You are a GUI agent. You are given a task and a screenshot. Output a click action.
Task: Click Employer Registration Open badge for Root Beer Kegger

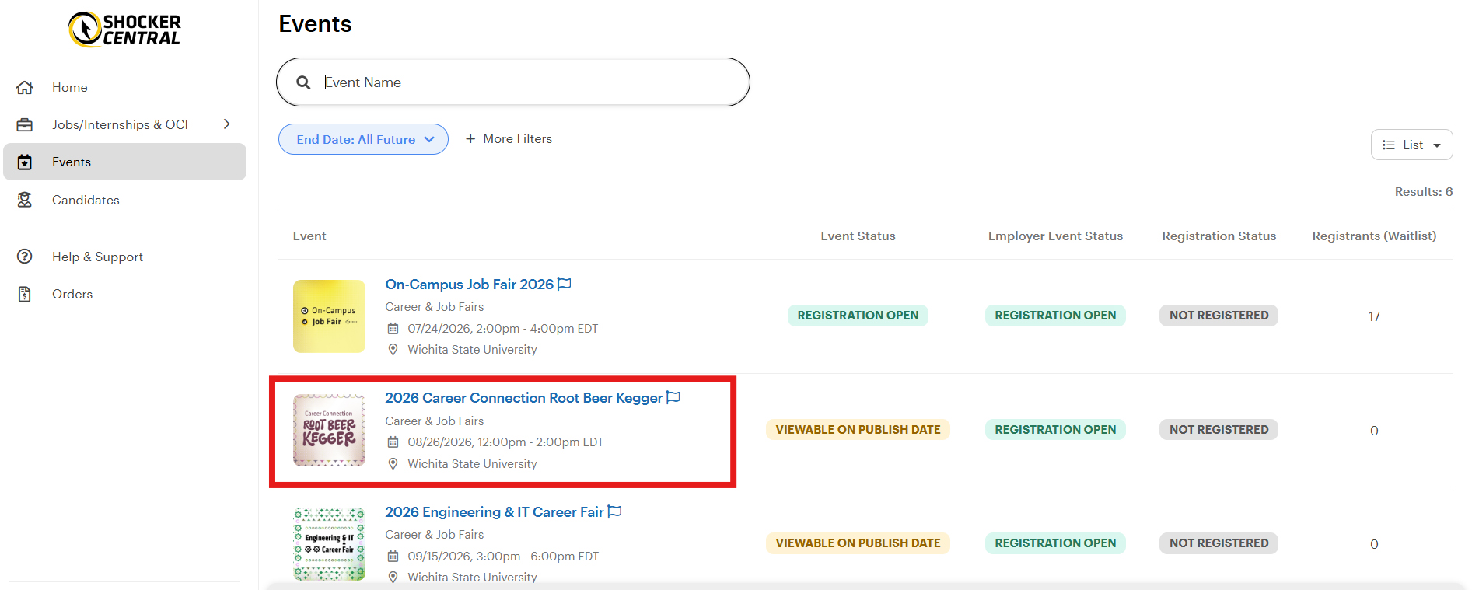point(1055,430)
